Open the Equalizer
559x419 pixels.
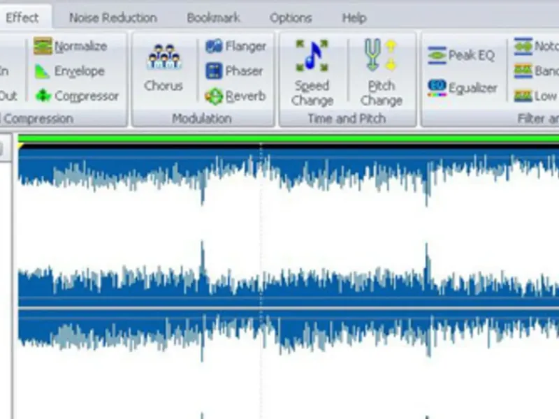pyautogui.click(x=462, y=88)
